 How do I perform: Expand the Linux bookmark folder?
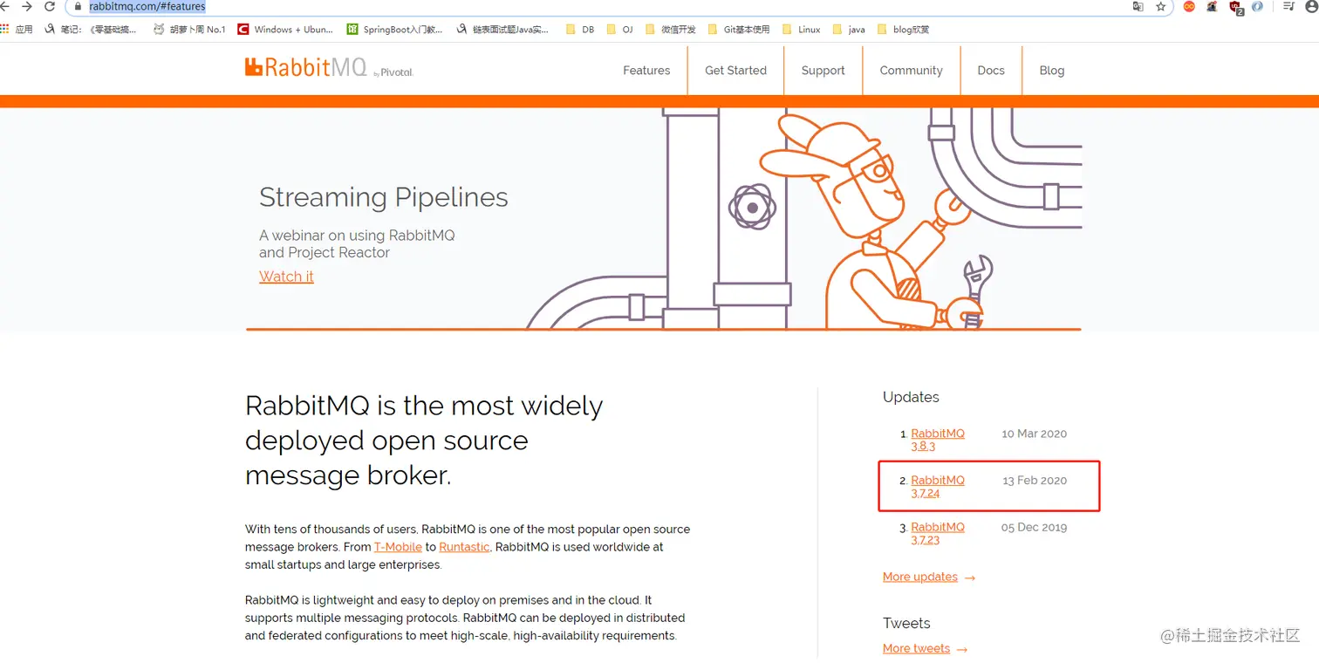tap(802, 29)
